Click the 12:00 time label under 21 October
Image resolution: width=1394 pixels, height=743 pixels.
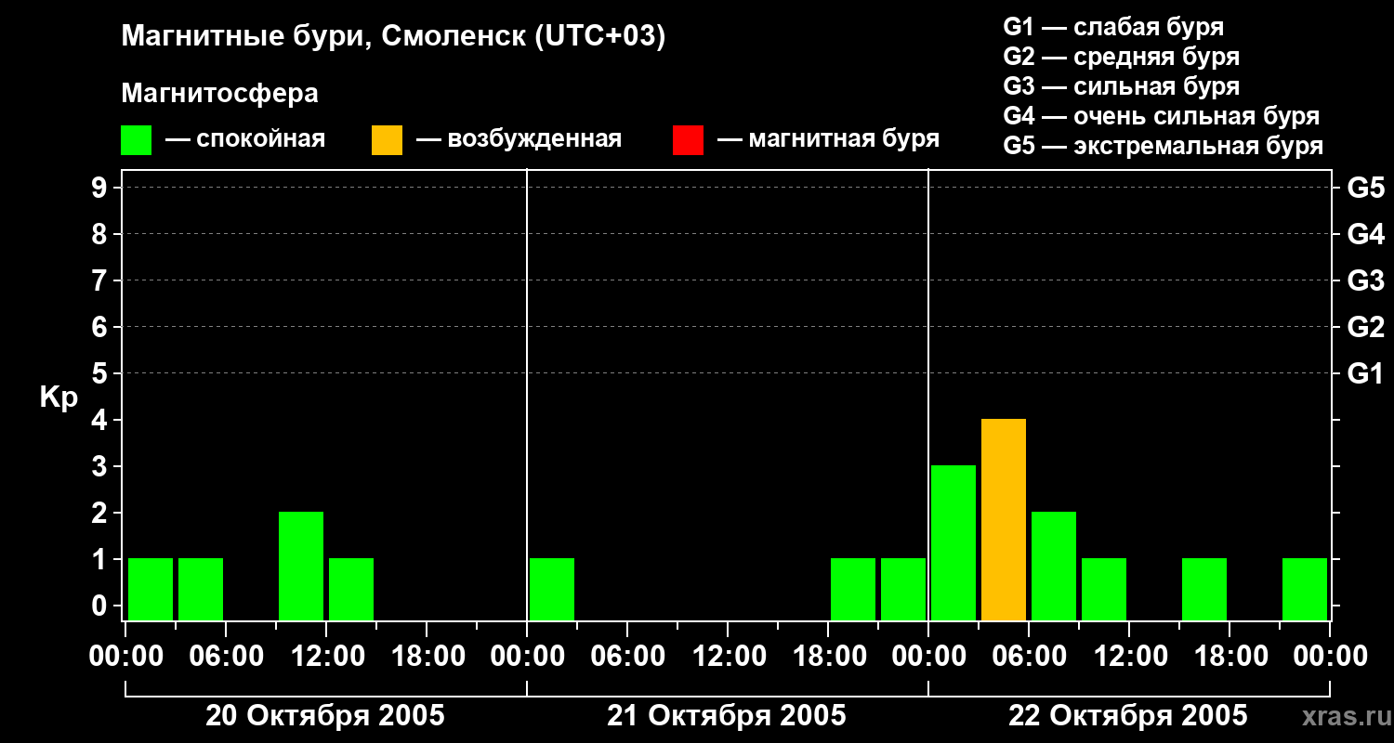[728, 657]
